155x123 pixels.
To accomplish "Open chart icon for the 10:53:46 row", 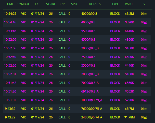I will [x=145, y=31].
